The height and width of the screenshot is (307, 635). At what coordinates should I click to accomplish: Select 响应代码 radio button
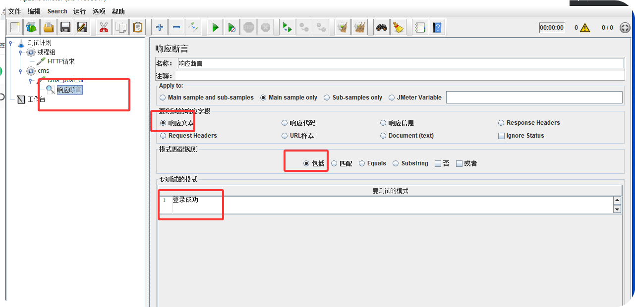(285, 123)
